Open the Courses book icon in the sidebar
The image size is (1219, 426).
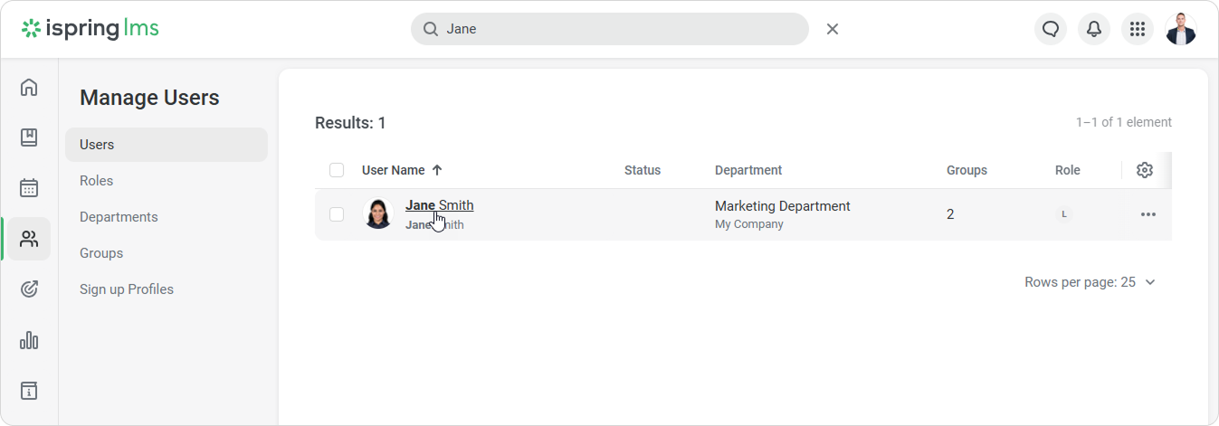(x=29, y=137)
